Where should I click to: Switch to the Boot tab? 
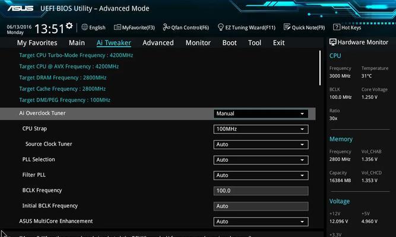(x=229, y=43)
